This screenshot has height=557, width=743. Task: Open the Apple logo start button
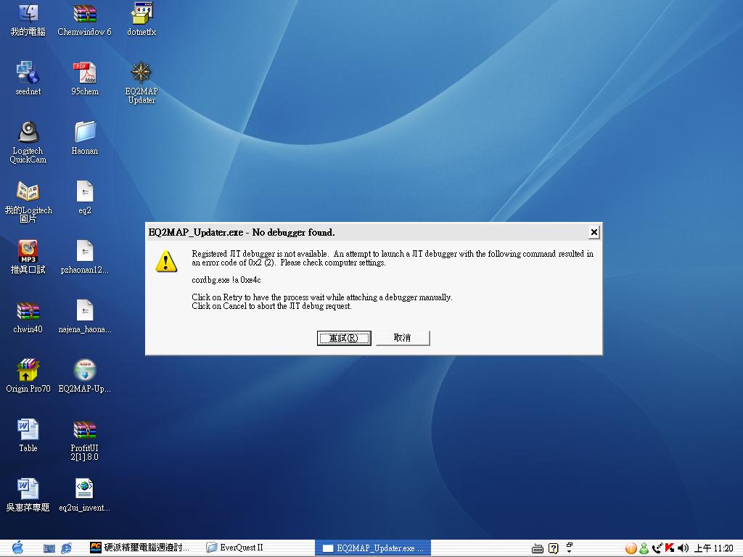point(17,548)
